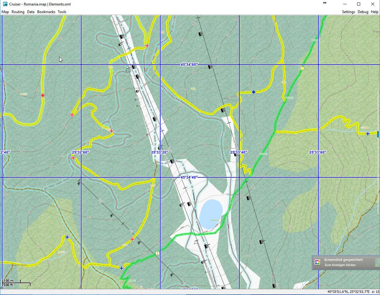Expand the Data menu

[x=31, y=12]
